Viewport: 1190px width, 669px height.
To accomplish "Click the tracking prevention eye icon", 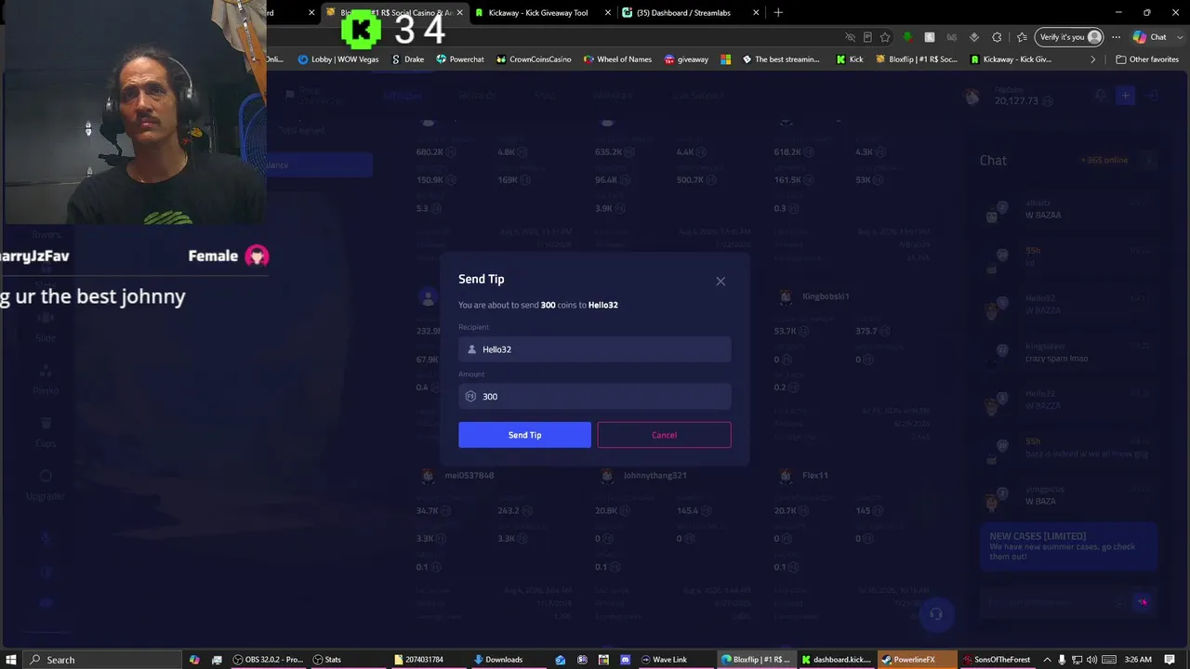I will coord(850,37).
